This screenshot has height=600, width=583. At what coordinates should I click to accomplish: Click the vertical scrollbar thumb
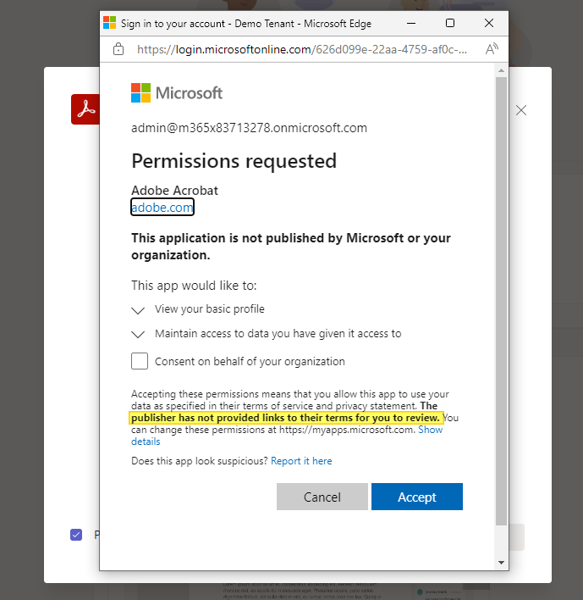click(501, 301)
